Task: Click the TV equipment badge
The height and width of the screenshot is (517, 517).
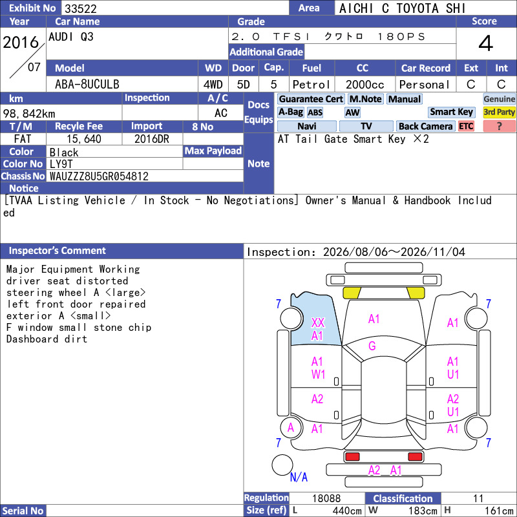Action: (x=366, y=126)
